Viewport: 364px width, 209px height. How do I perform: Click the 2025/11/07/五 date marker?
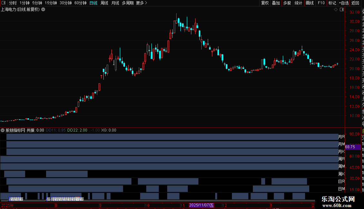click(x=201, y=205)
